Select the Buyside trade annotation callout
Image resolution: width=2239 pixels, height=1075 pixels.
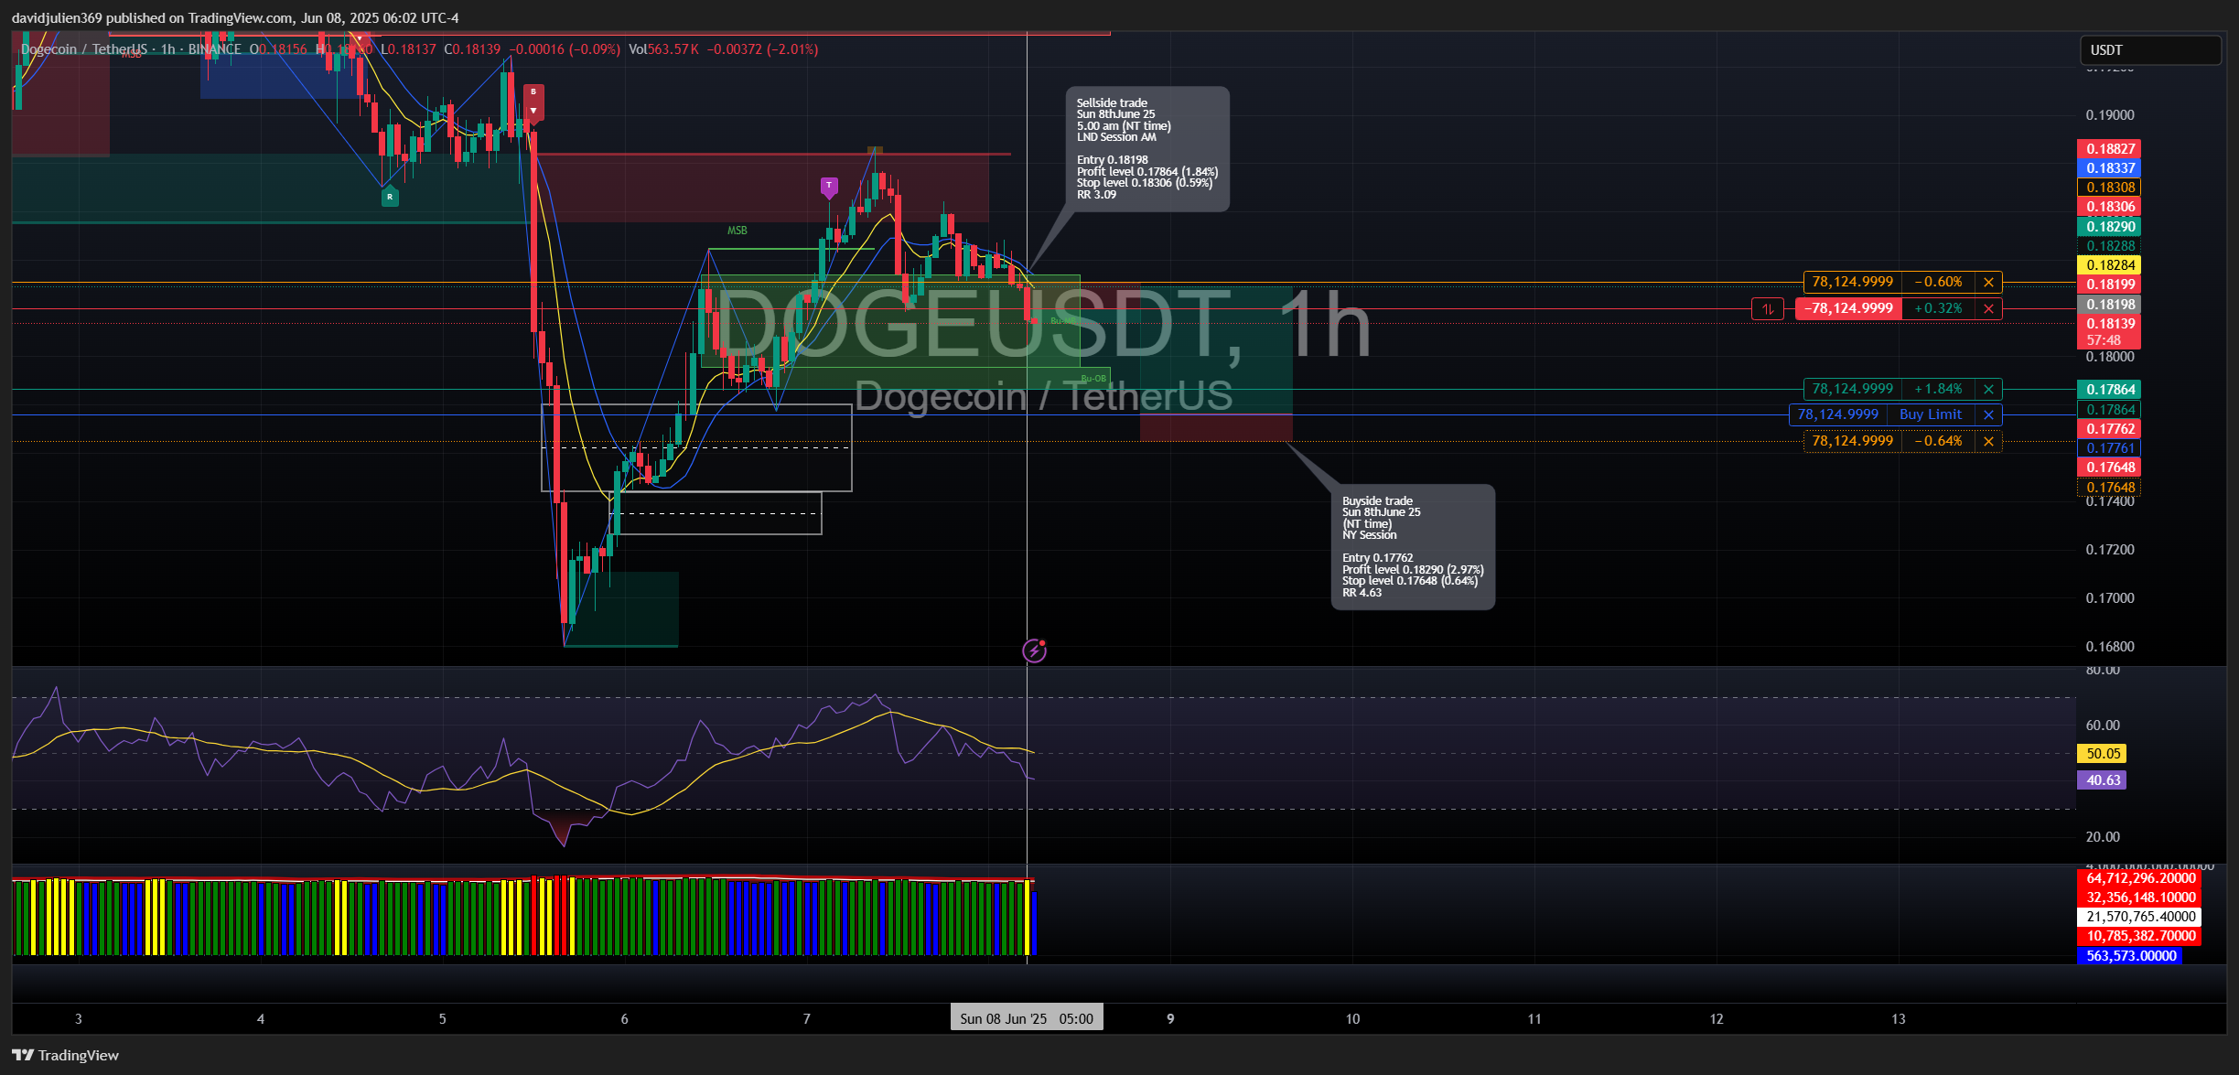1413,547
